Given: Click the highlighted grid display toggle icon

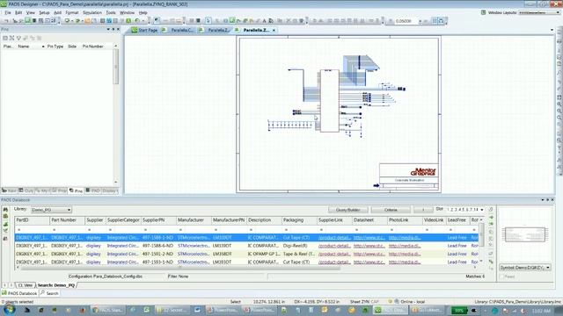Looking at the screenshot, I should click(435, 21).
